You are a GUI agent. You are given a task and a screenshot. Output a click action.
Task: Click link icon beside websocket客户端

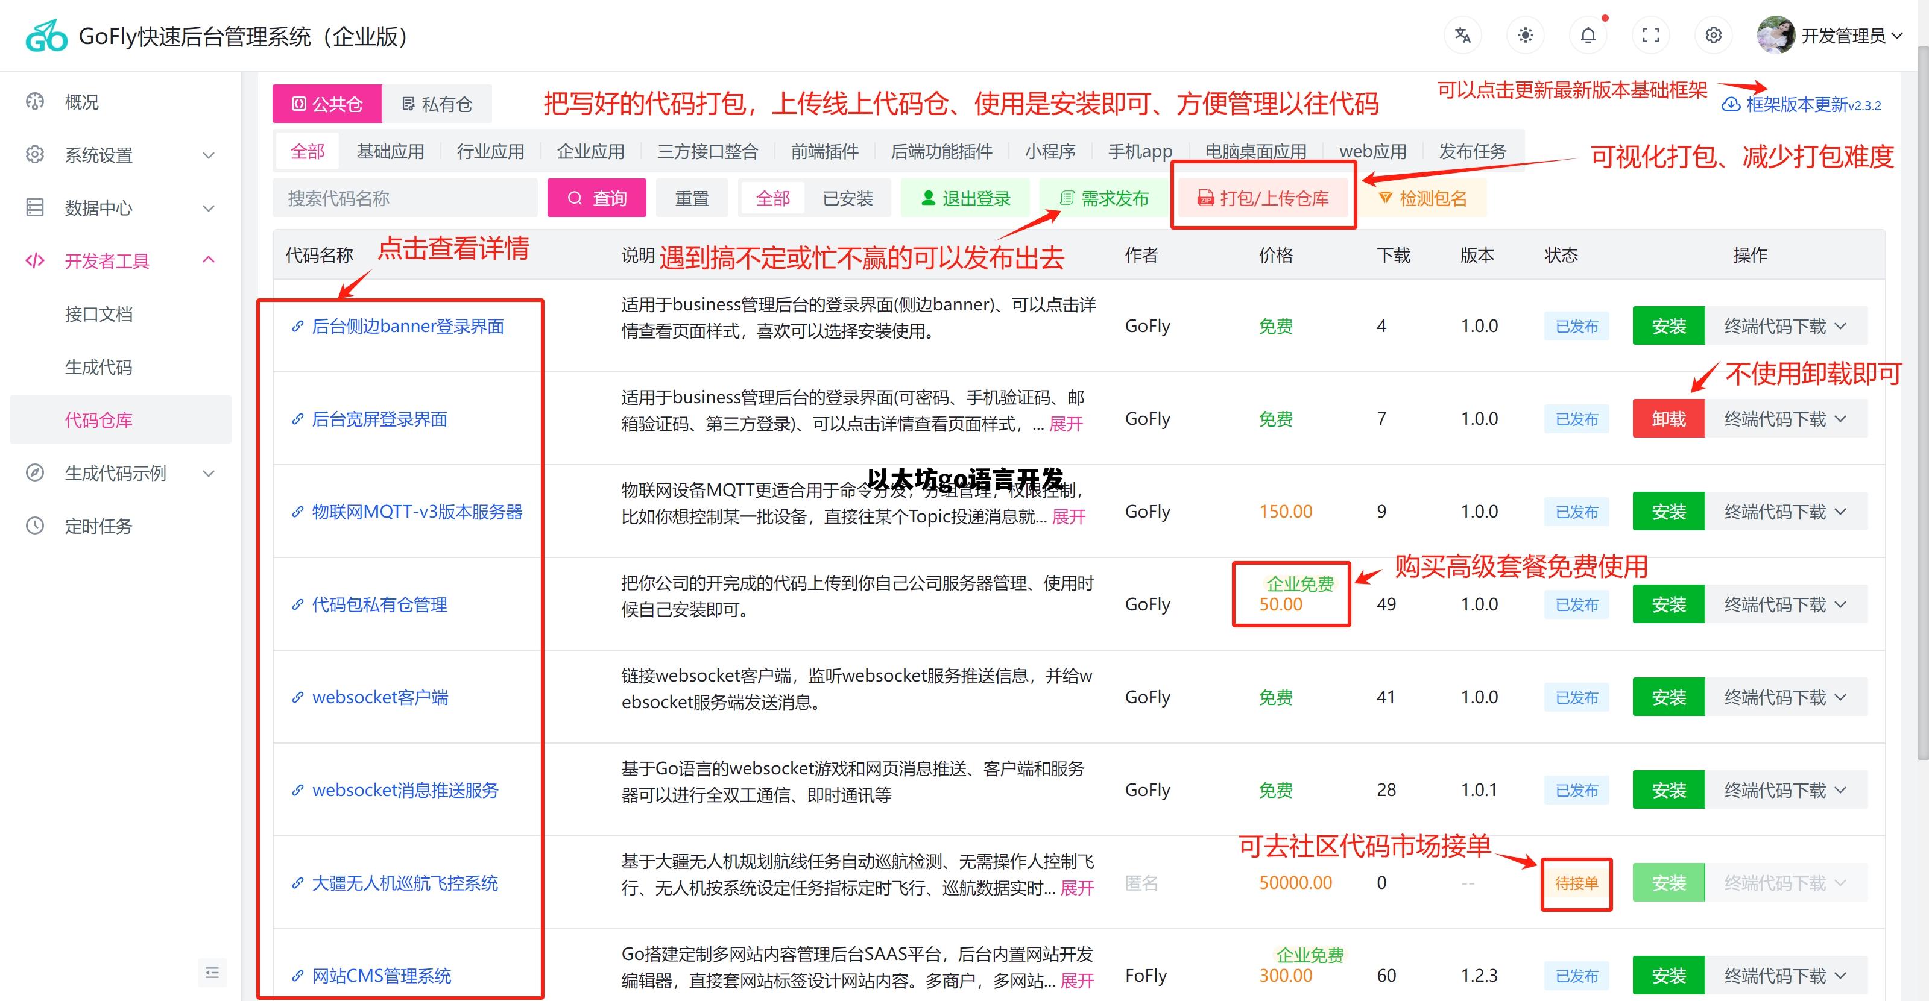(297, 697)
